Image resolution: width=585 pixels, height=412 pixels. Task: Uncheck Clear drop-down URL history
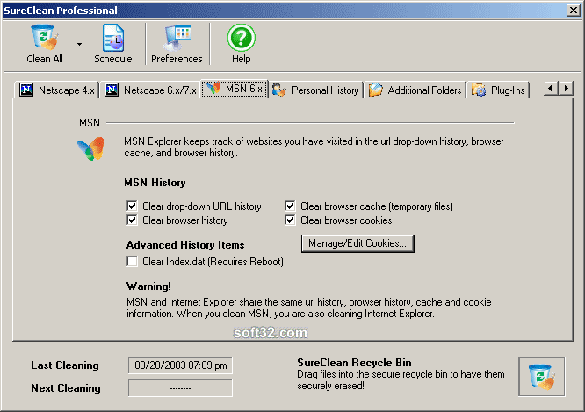[132, 206]
